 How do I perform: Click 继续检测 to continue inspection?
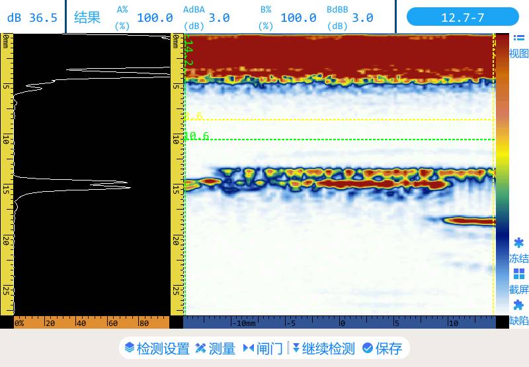click(323, 348)
